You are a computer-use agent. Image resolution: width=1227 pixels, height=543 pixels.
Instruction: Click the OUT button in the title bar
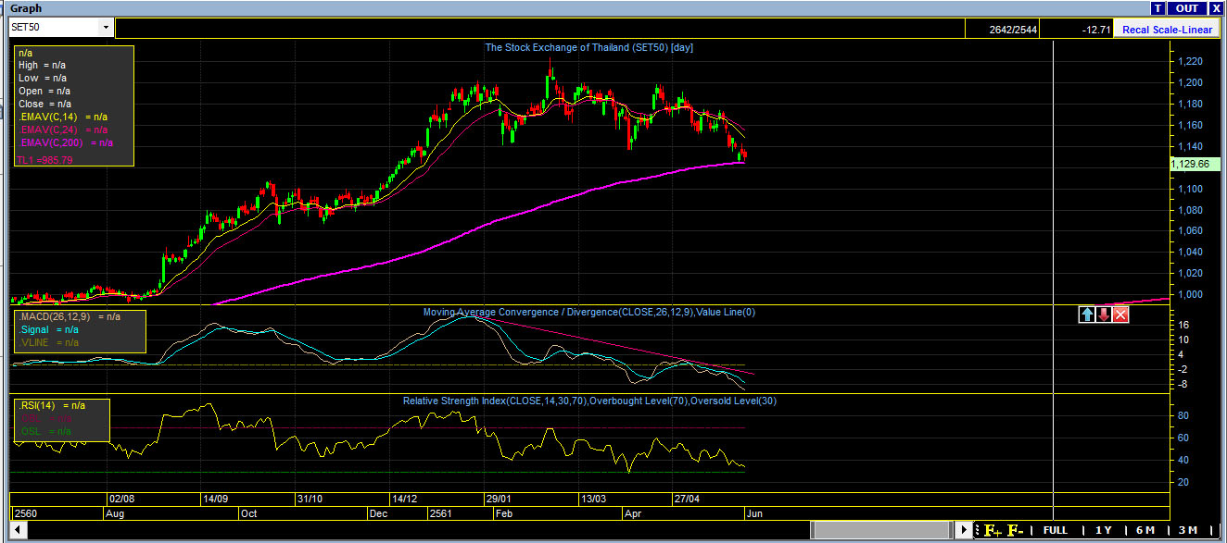pos(1187,8)
